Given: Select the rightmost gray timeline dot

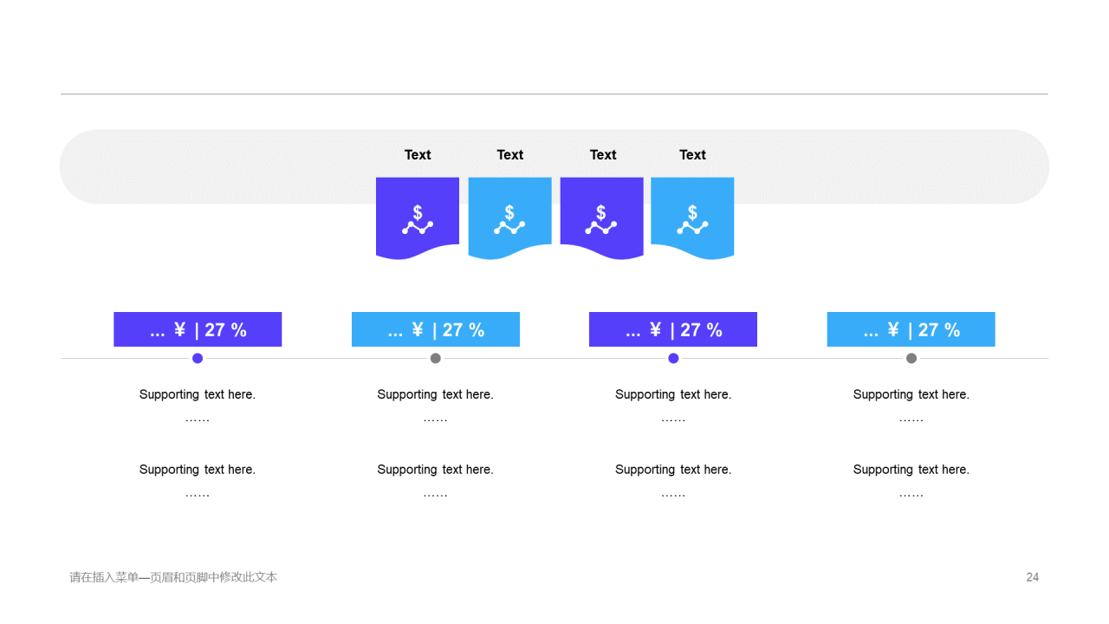Looking at the screenshot, I should 911,358.
